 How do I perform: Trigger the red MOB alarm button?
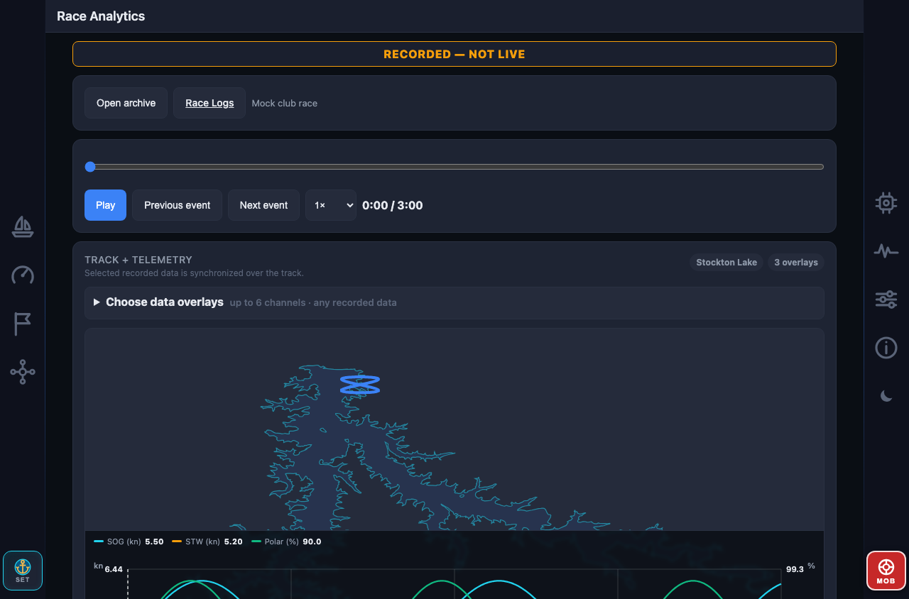tap(886, 571)
